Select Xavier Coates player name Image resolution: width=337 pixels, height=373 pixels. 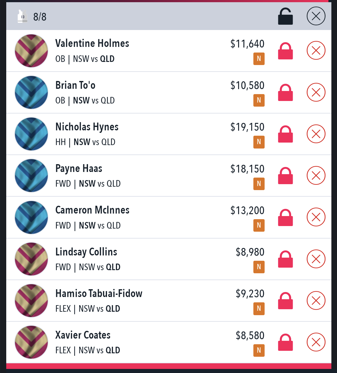(83, 335)
